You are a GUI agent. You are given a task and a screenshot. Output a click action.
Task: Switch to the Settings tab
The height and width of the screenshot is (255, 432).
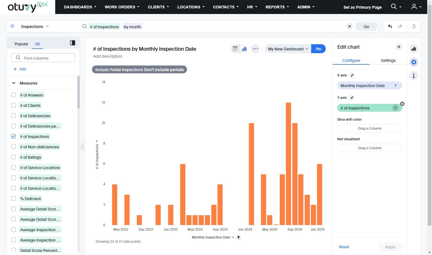388,60
